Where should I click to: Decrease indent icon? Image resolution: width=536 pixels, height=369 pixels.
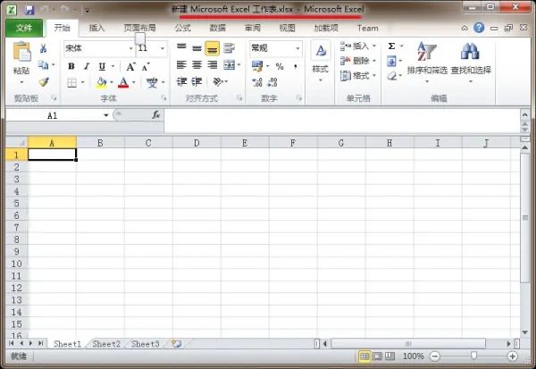181,81
